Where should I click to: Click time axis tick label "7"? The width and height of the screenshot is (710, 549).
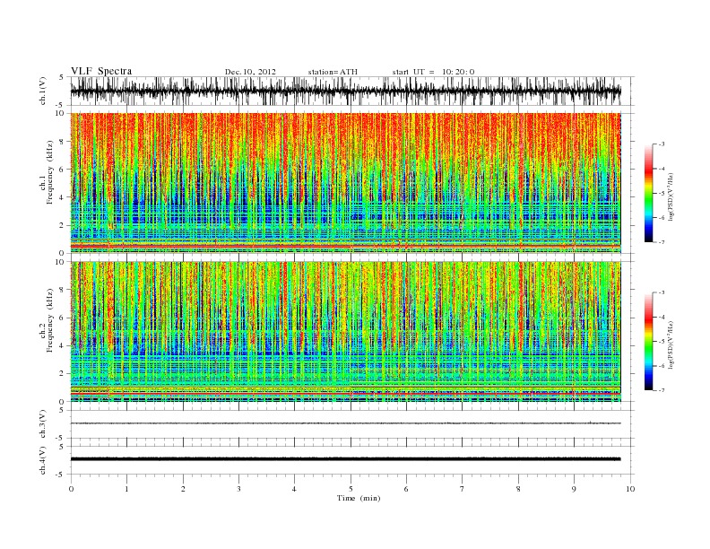click(x=463, y=489)
